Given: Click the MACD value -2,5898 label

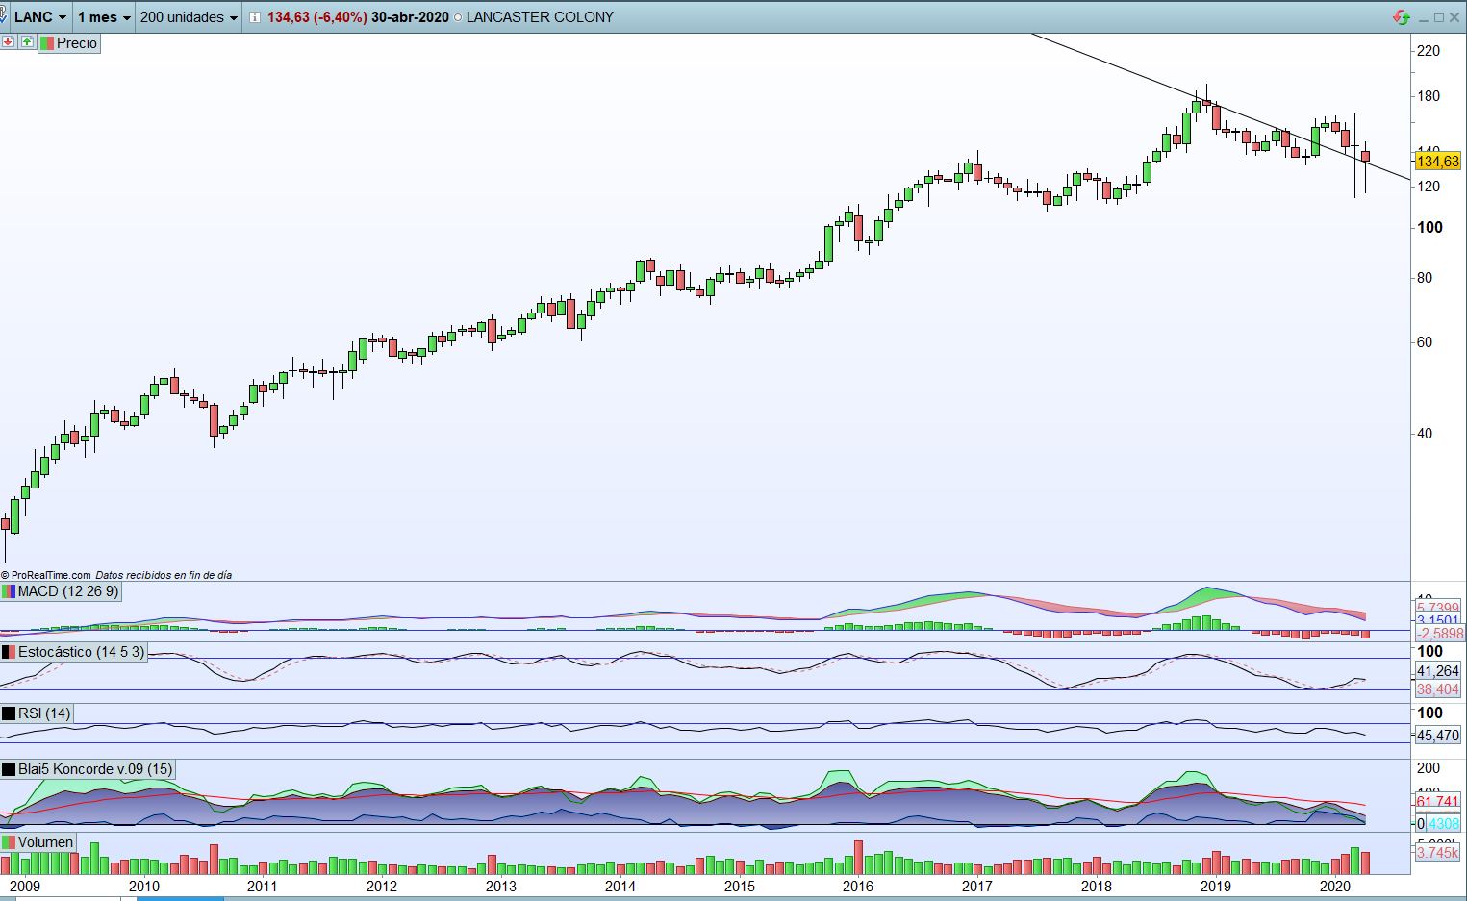Looking at the screenshot, I should click(1439, 634).
